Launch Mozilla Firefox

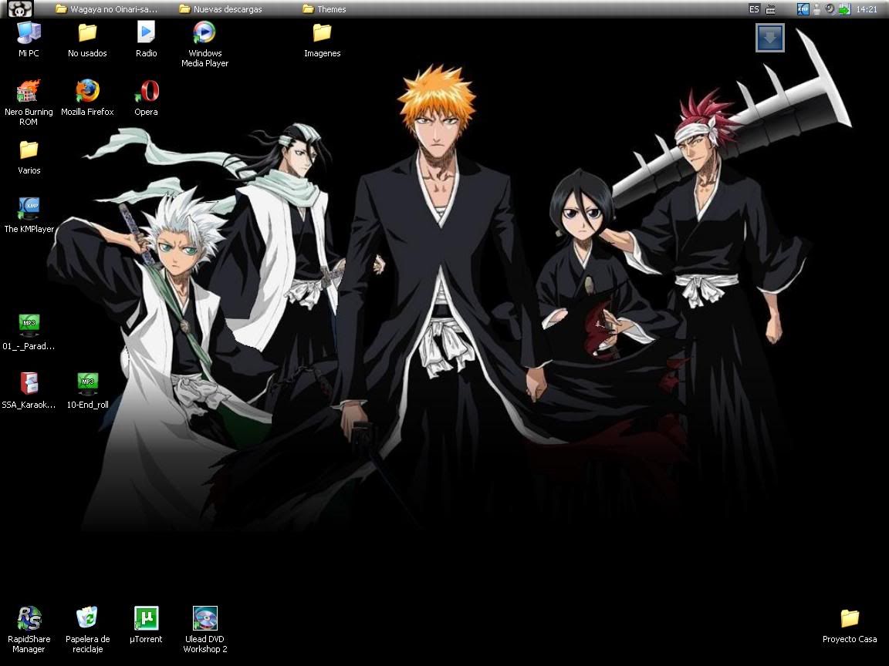[x=87, y=97]
